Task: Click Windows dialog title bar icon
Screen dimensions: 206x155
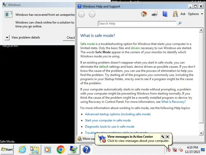Action: 5,5
